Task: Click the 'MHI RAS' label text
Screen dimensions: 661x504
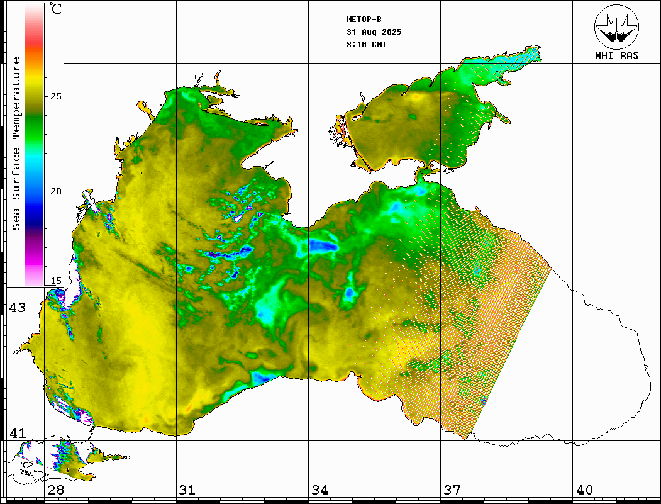Action: (x=617, y=55)
